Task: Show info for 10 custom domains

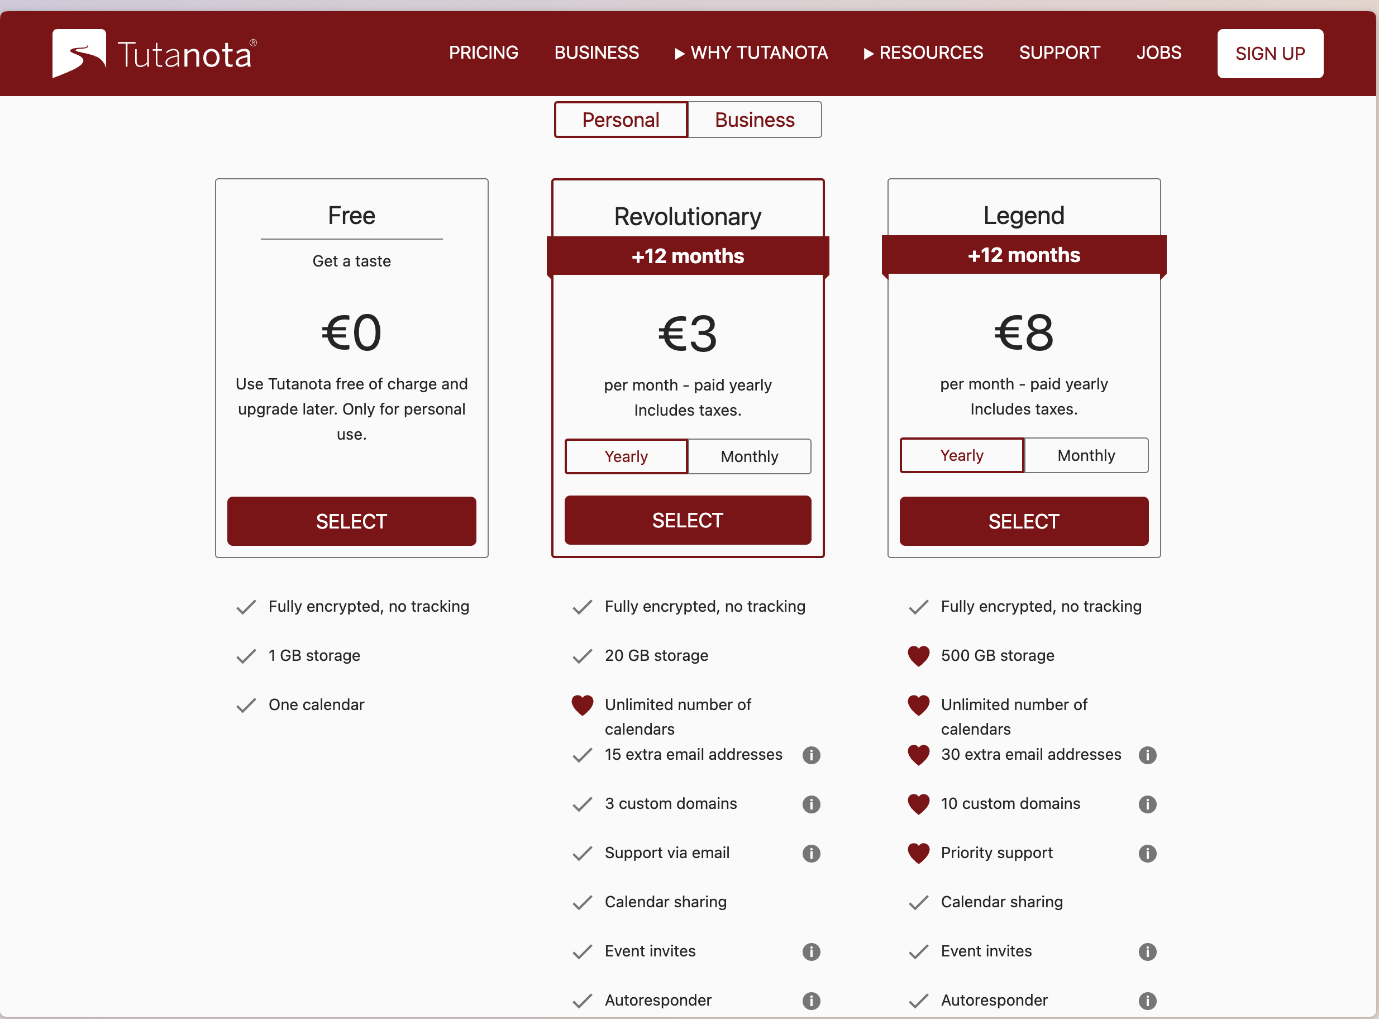Action: click(1147, 804)
